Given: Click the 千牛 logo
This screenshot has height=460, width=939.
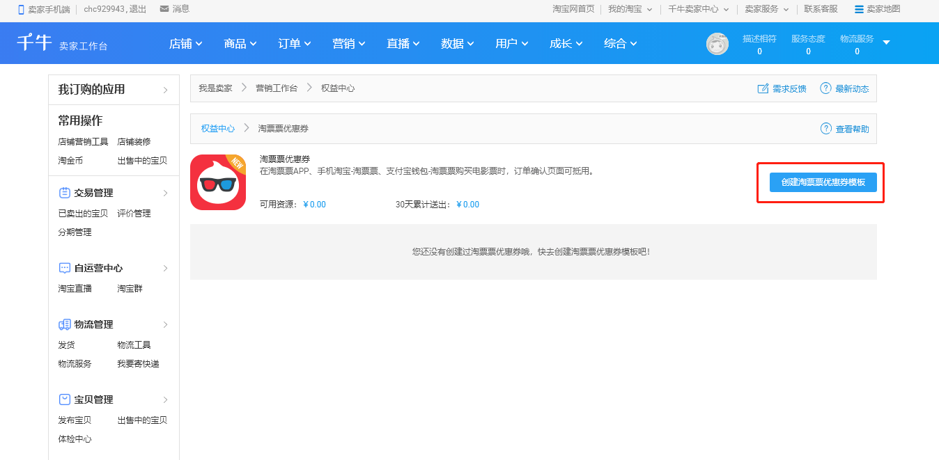Looking at the screenshot, I should (34, 42).
